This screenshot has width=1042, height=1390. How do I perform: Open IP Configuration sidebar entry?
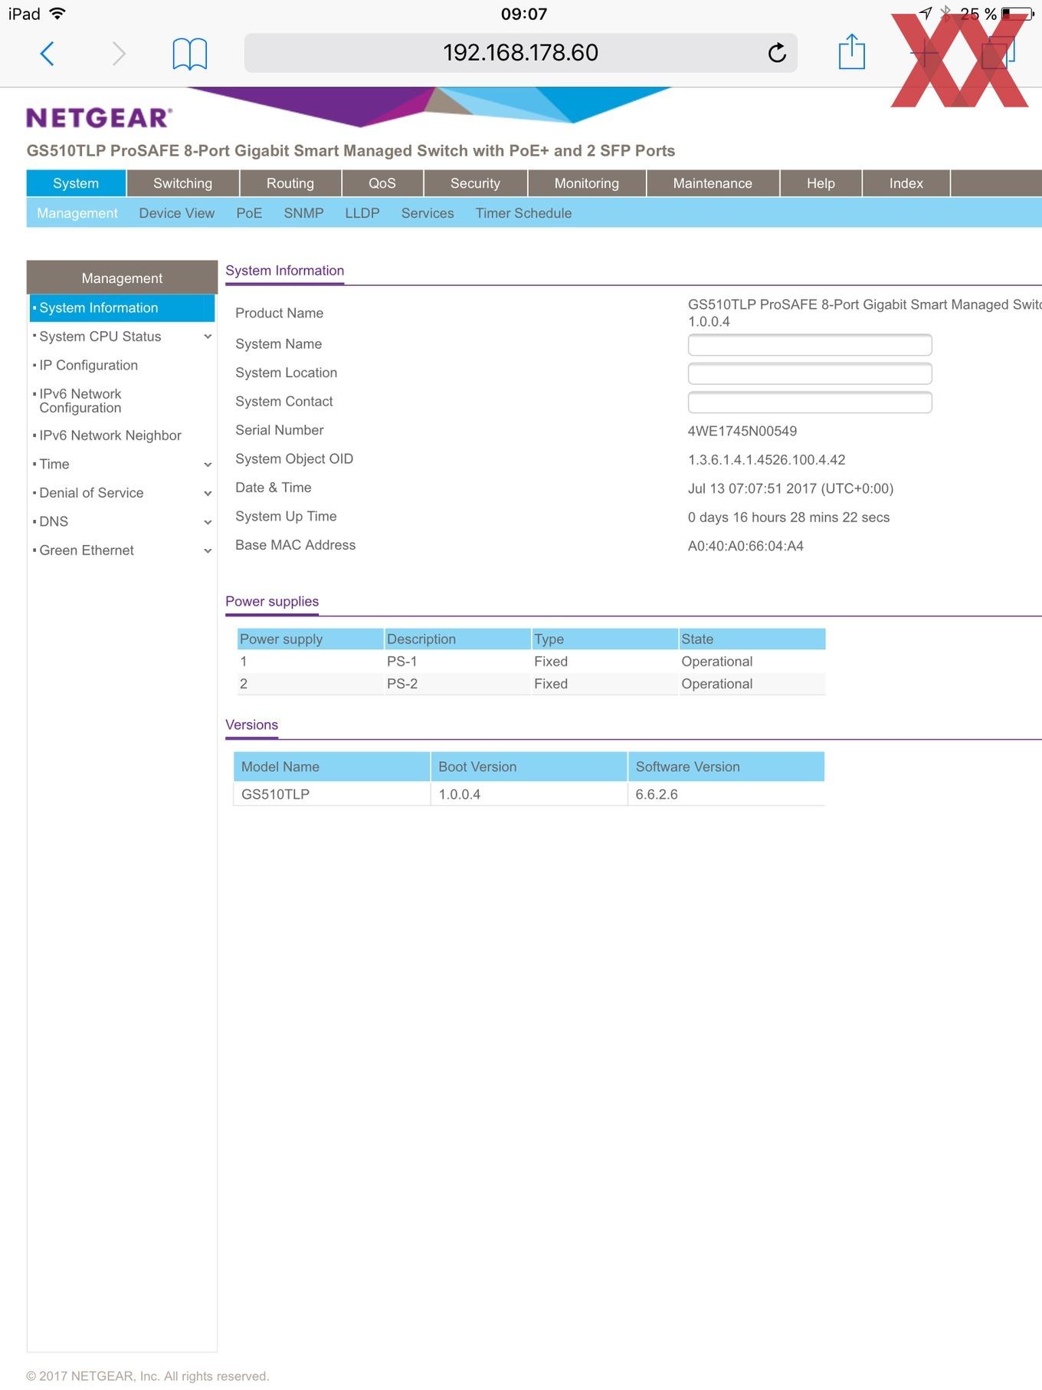[x=88, y=365]
